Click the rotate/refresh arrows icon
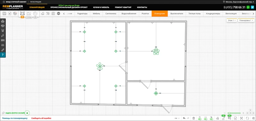 pyautogui.click(x=247, y=118)
